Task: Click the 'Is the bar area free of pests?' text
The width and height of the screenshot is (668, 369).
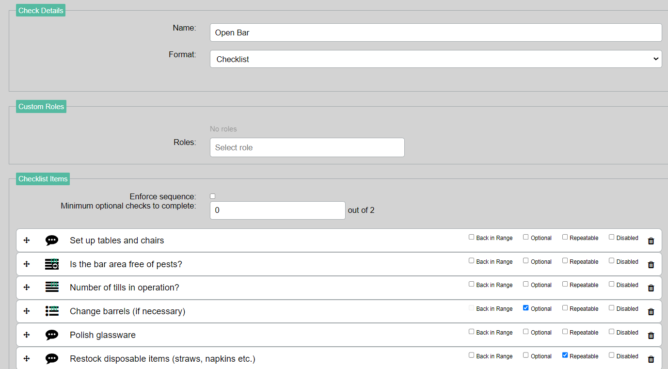Action: click(x=126, y=264)
